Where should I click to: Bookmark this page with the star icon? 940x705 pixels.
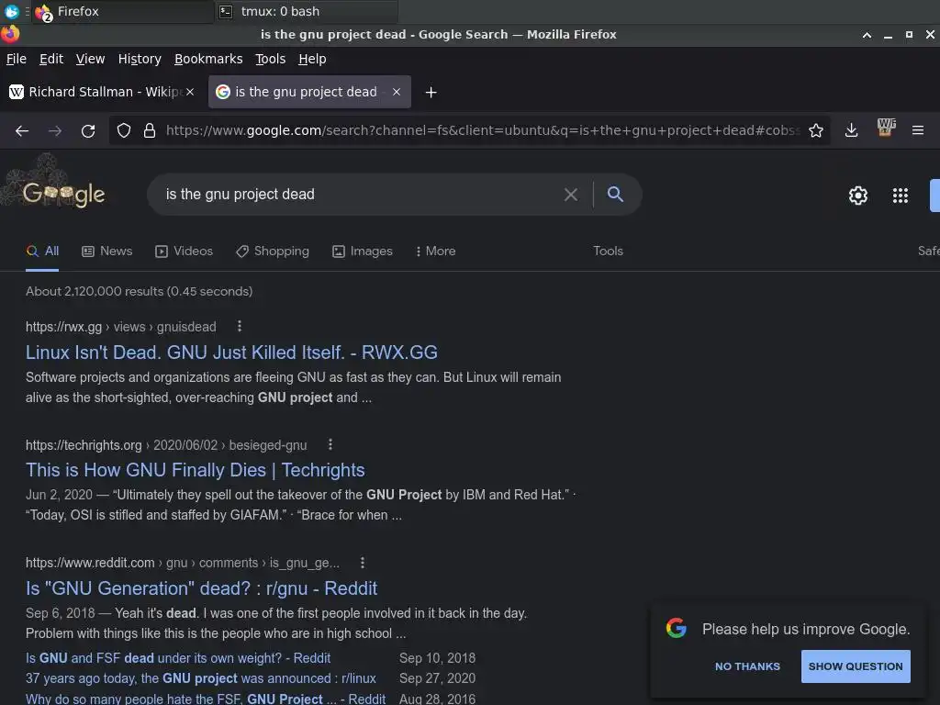[816, 130]
